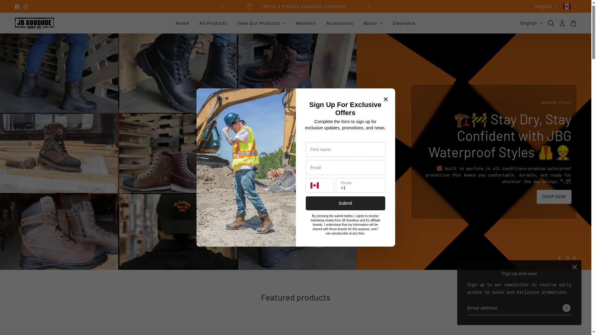
Task: Click the 'FEATURE STYLES' label
Action: point(556,103)
